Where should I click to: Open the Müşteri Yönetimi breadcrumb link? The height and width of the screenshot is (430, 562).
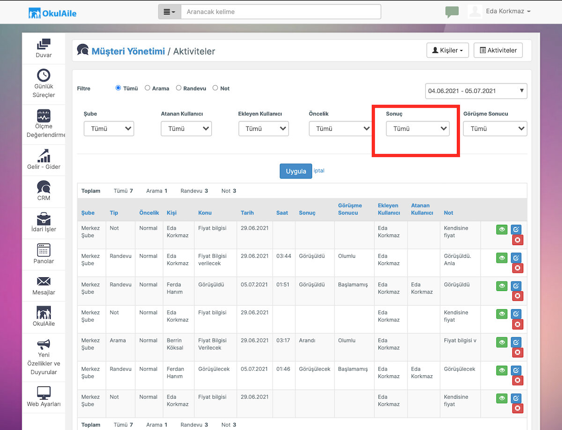(128, 52)
